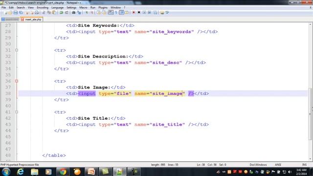Run macro multiple times toolbar icon
The image size is (313, 176).
click(150, 13)
